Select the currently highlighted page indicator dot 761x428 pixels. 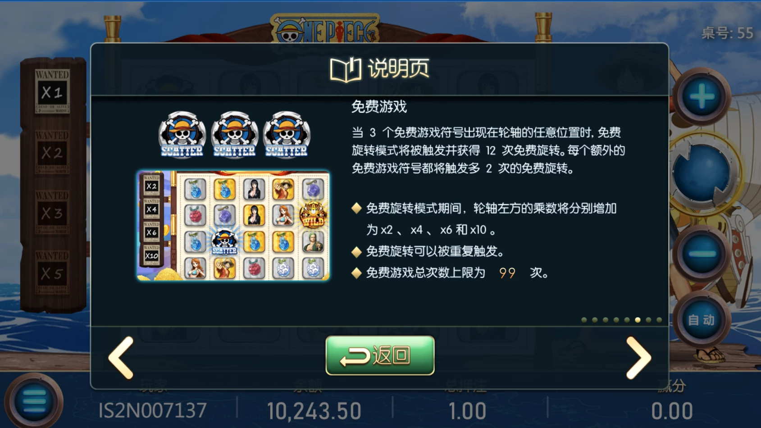click(x=638, y=320)
